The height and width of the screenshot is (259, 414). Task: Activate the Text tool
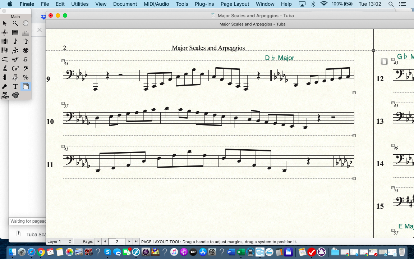pos(15,86)
